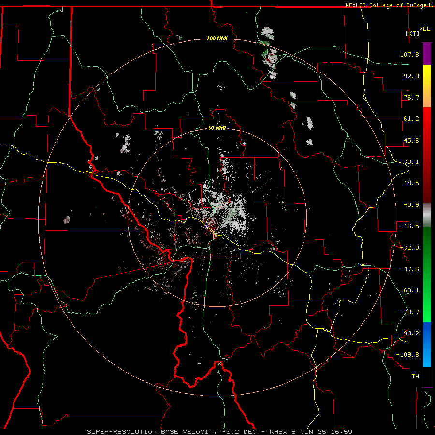Screen dimensions: 435x435
Task: Select the 107.8 velocity scale value
Action: [x=409, y=54]
